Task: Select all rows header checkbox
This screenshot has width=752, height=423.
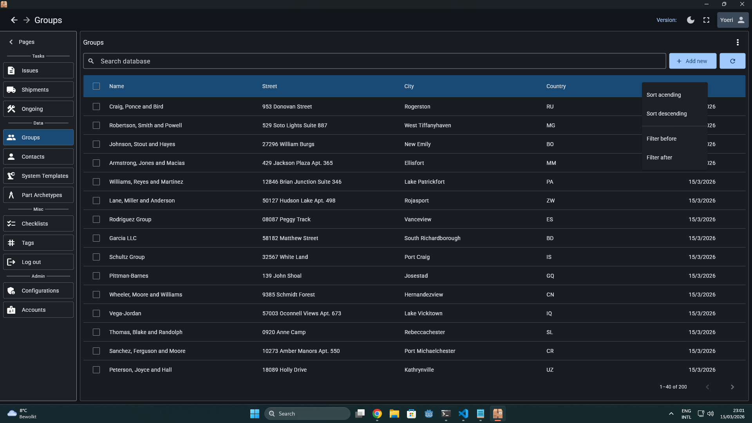Action: point(96,86)
